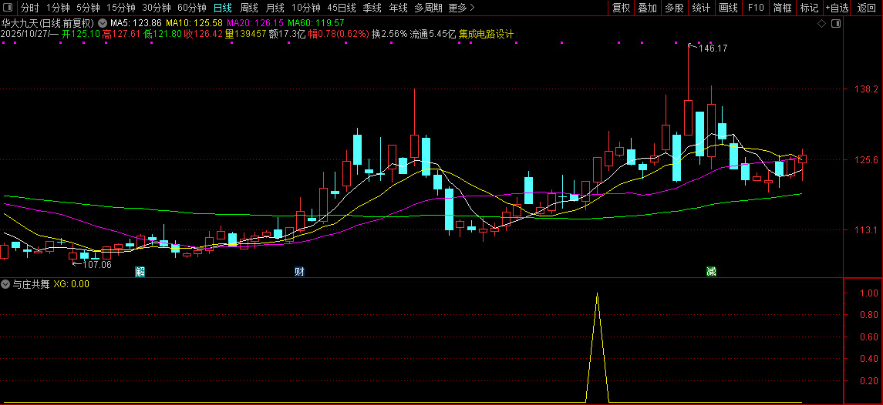The width and height of the screenshot is (883, 405).
Task: Click the 解 event marker icon
Action: coord(140,271)
